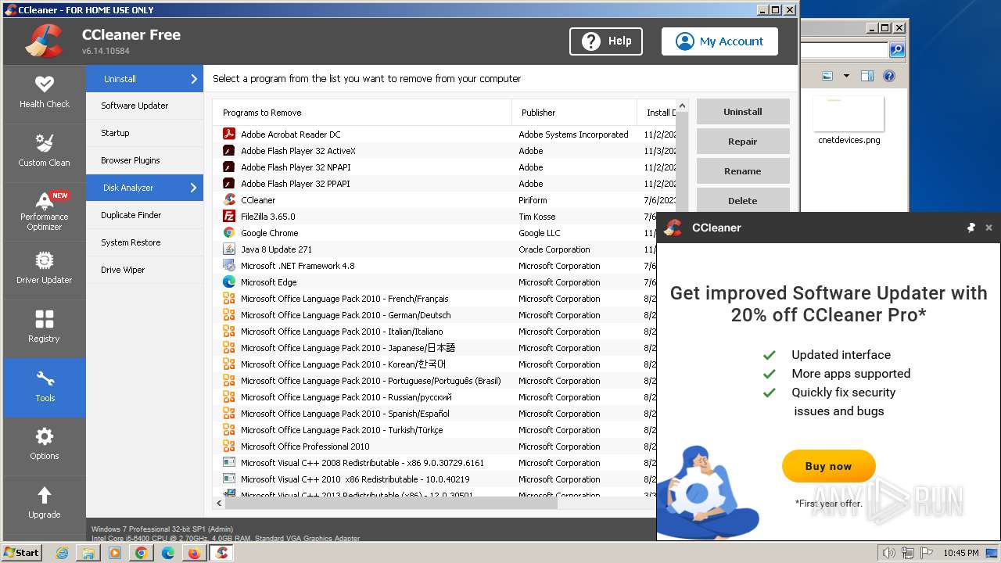The image size is (1001, 563).
Task: Select Microsoft Visual C++ 2008 Redistributable row
Action: click(434, 462)
